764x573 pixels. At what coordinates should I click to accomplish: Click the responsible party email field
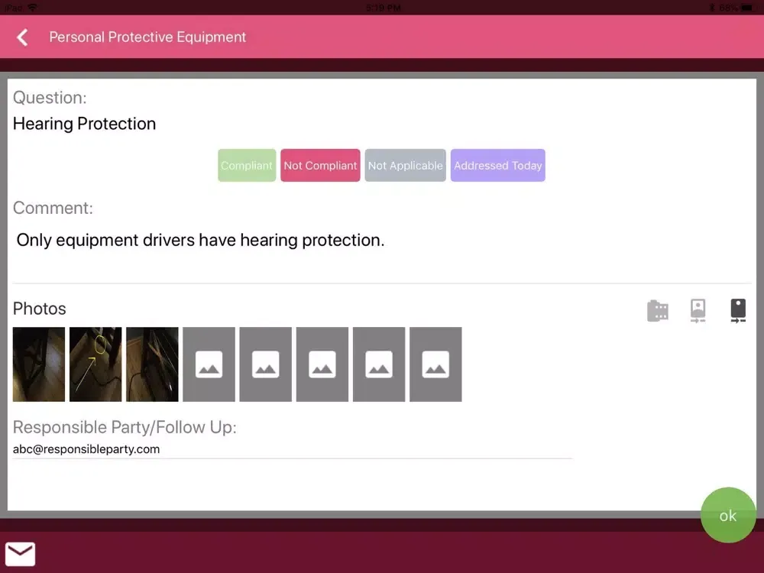[x=290, y=449]
